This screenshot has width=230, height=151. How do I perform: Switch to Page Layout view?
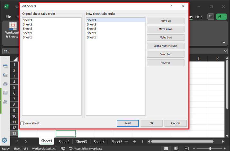(x=176, y=148)
